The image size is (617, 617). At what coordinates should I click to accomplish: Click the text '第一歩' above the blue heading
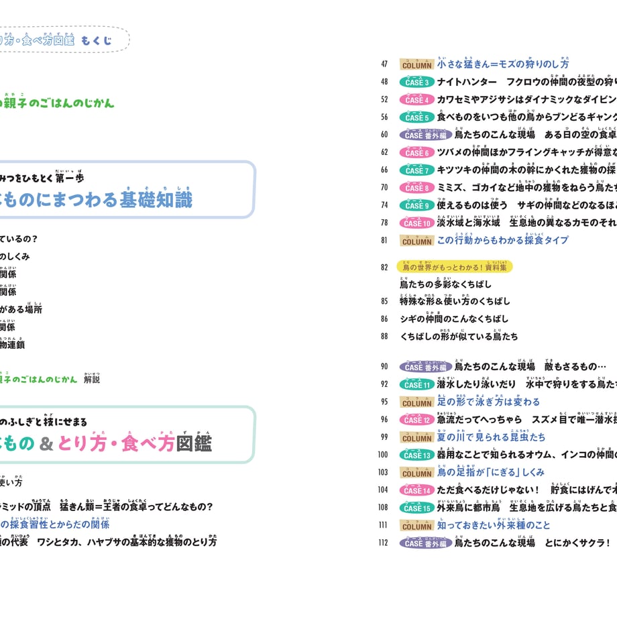pos(70,178)
